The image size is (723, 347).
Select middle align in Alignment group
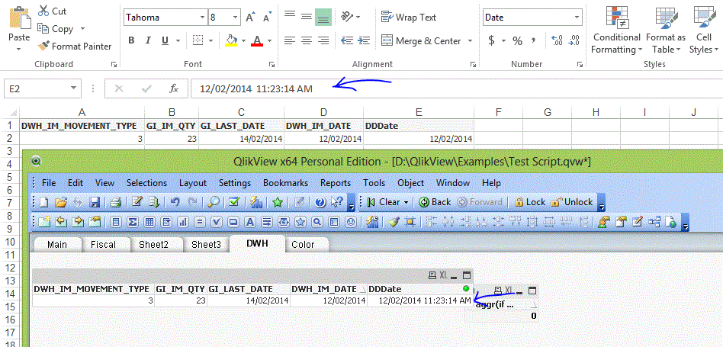click(306, 18)
